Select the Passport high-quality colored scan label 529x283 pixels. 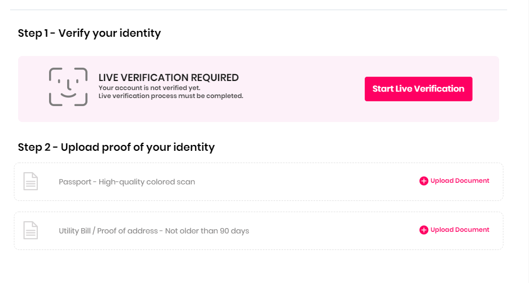pyautogui.click(x=127, y=182)
